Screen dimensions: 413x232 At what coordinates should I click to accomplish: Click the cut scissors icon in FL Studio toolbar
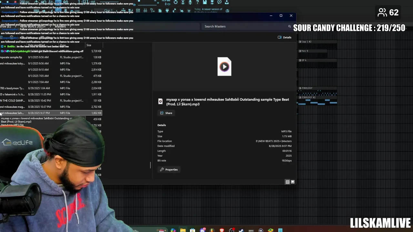coord(183,2)
